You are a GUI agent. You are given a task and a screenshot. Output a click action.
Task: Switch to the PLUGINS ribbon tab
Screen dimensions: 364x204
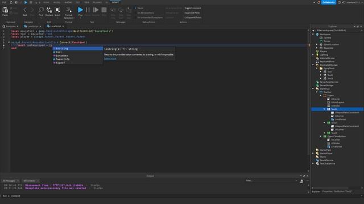[x=97, y=2]
